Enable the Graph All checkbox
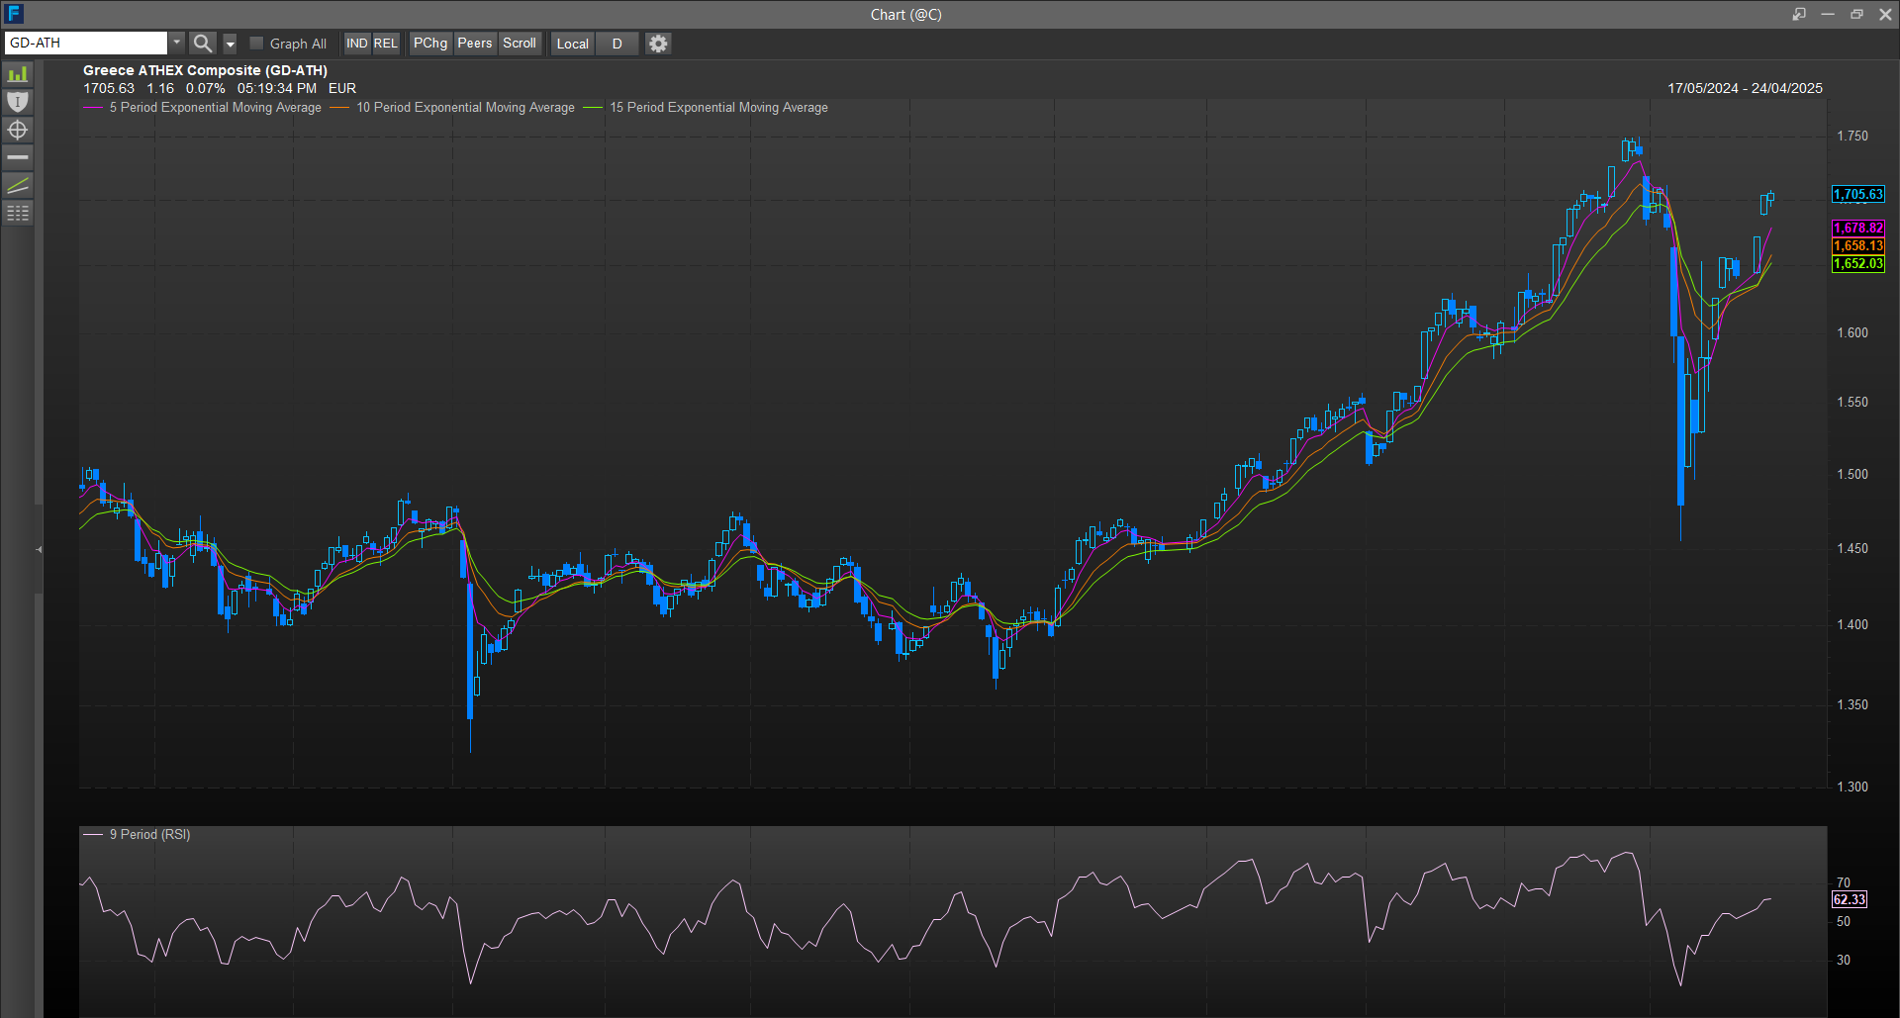The width and height of the screenshot is (1900, 1018). [x=257, y=44]
